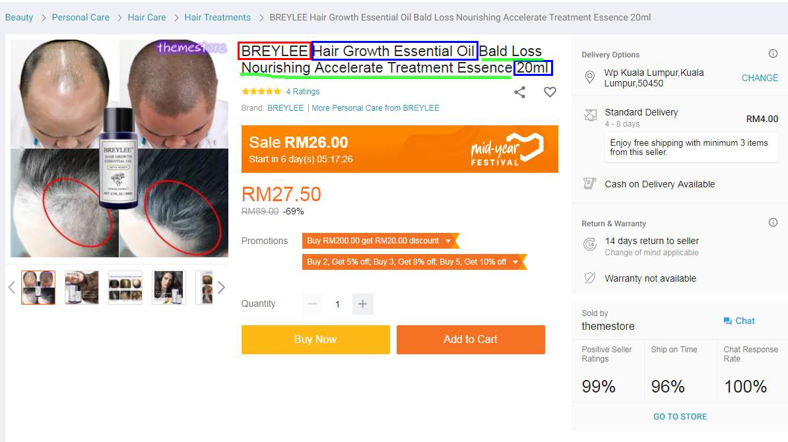The image size is (788, 442).
Task: Add product to wishlist with heart icon
Action: pos(550,92)
